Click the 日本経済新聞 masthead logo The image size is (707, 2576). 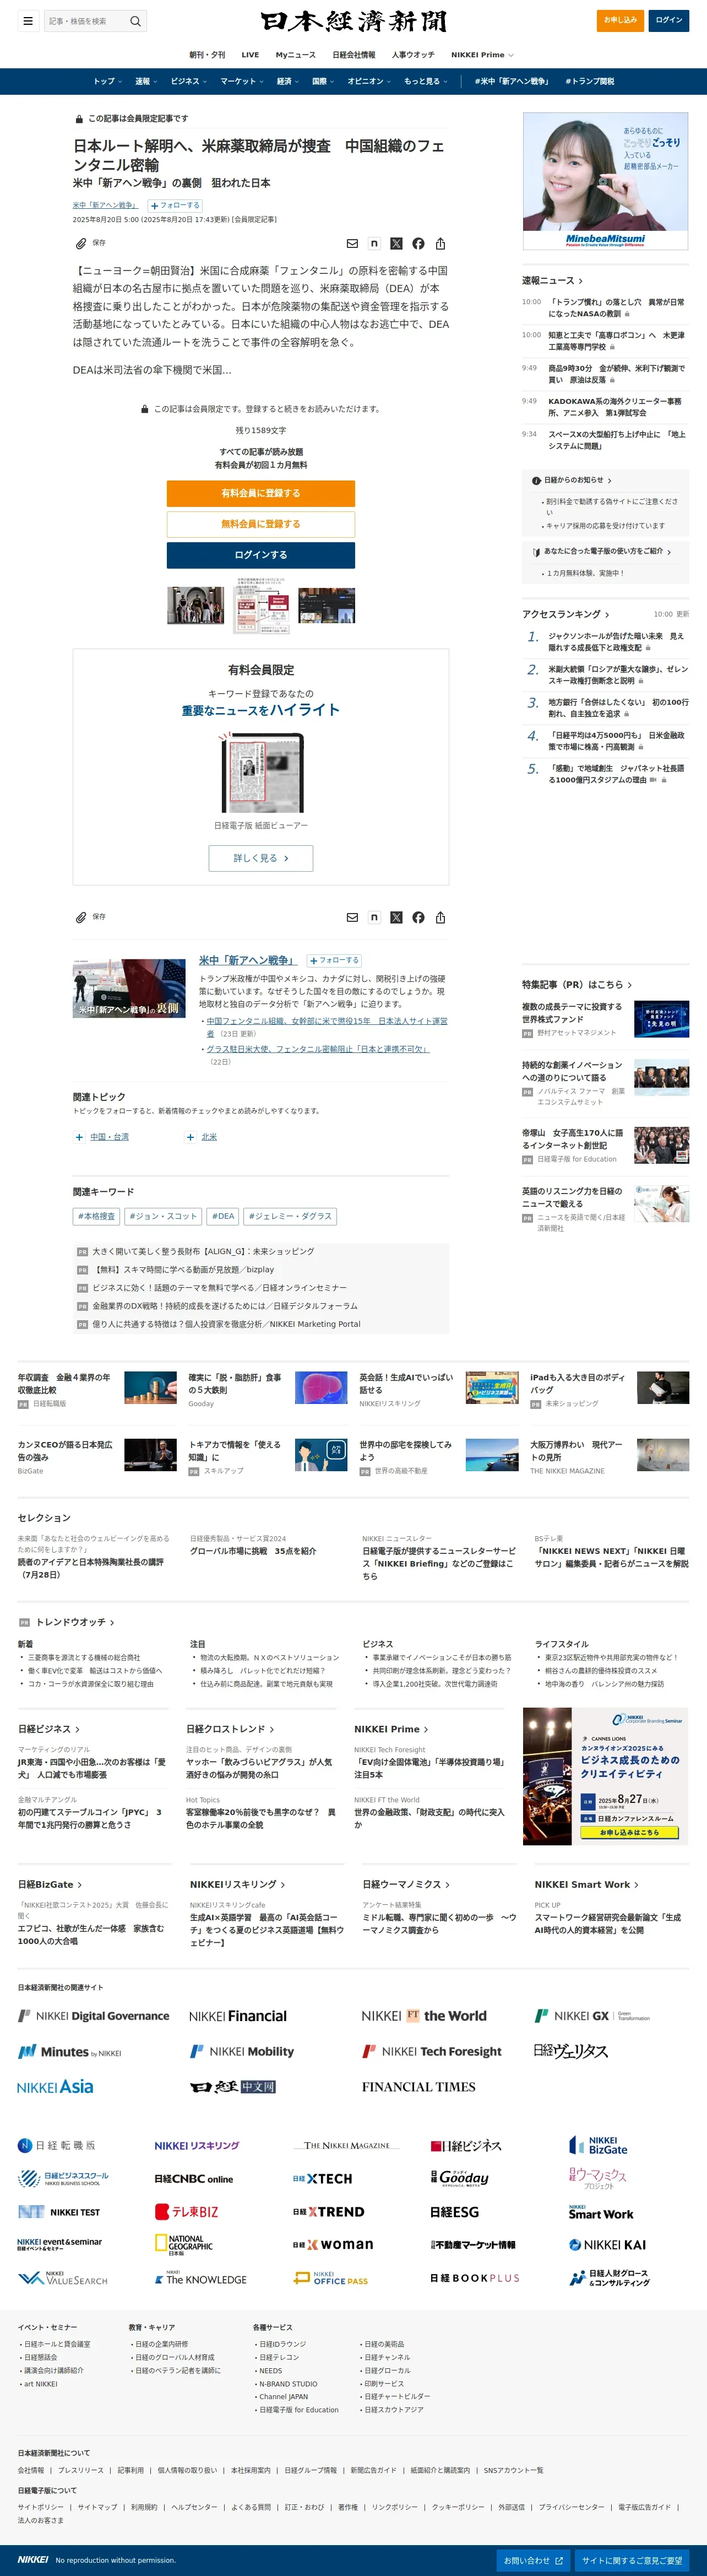353,21
